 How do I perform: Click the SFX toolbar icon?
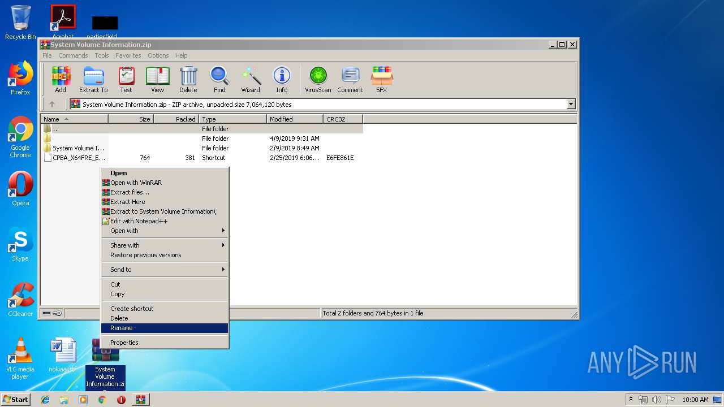click(382, 80)
